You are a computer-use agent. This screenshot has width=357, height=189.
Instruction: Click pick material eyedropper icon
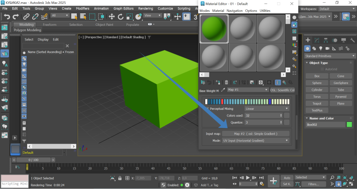[x=223, y=90]
